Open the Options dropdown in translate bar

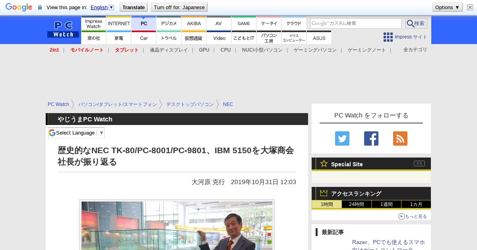tap(448, 7)
